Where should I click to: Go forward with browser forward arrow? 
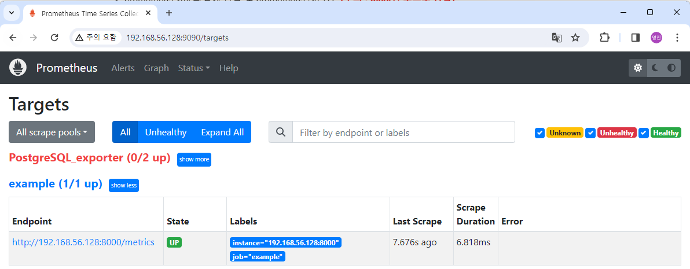point(34,38)
